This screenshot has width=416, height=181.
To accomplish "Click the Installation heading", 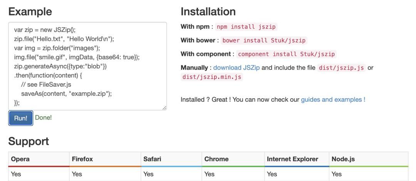I will click(x=208, y=12).
